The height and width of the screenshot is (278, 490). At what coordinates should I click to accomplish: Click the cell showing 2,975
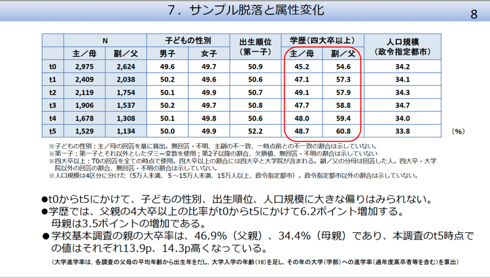click(84, 67)
